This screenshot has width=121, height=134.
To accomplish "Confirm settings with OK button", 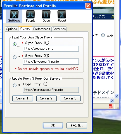I will click(x=53, y=125).
